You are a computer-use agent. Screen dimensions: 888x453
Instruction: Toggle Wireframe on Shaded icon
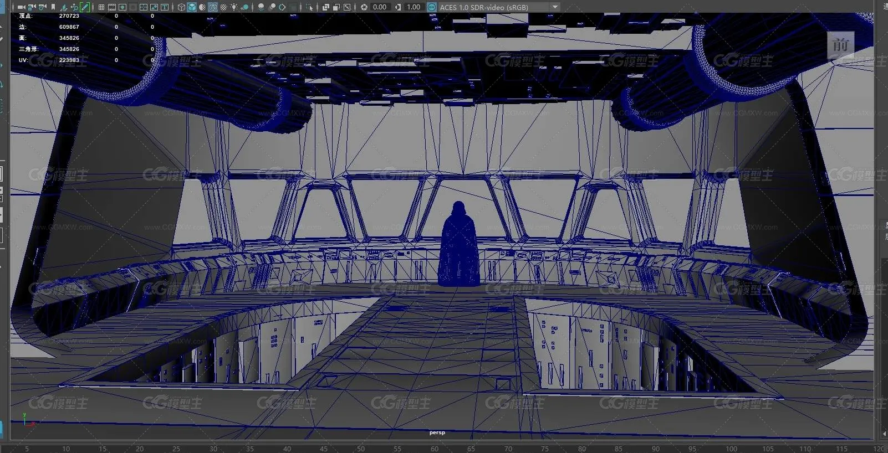tap(213, 7)
